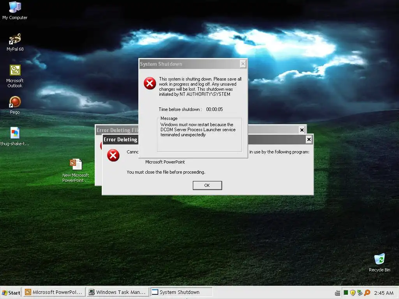Click the front Error Deleting title bar text
The width and height of the screenshot is (399, 299).
pyautogui.click(x=120, y=140)
